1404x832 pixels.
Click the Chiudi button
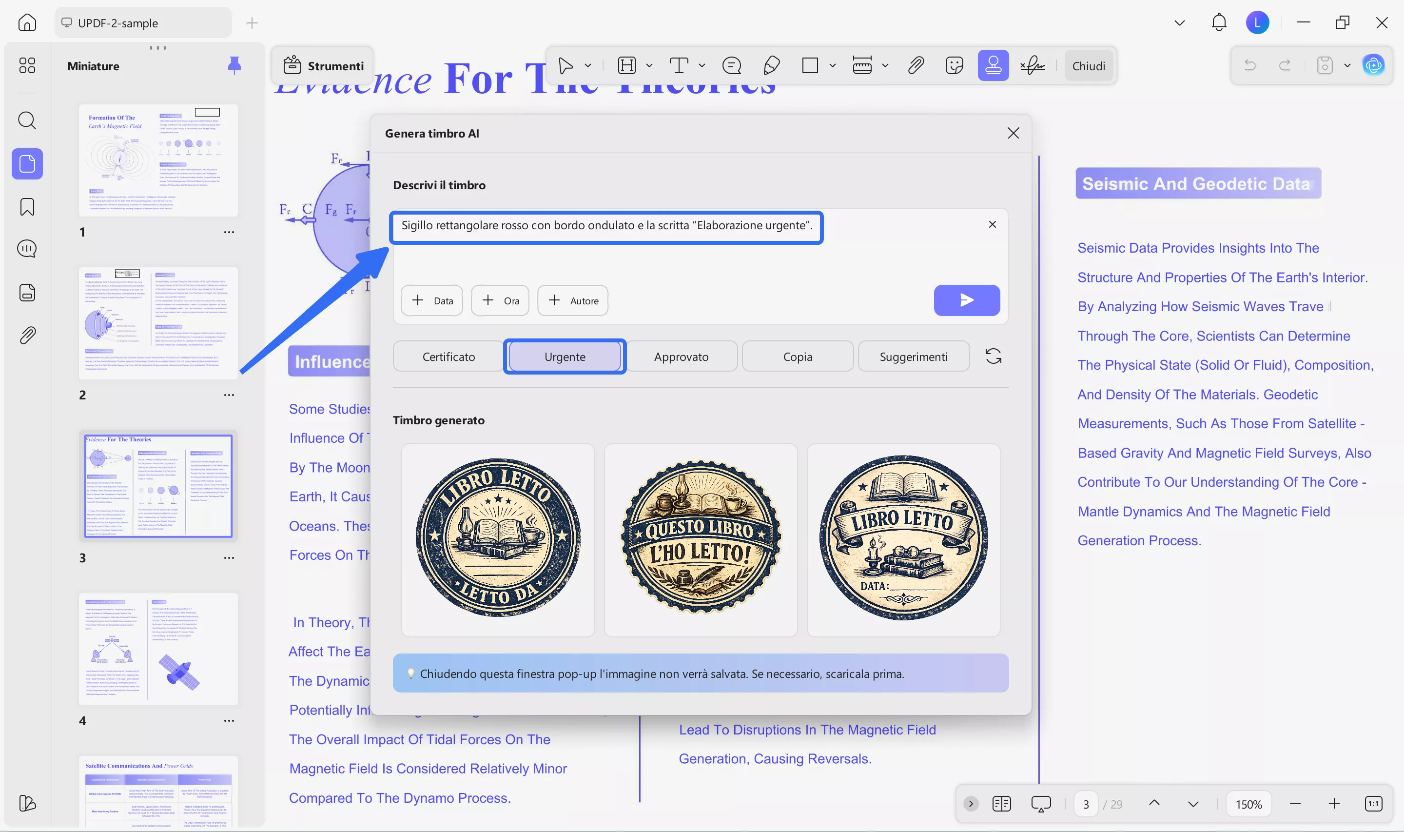pos(1088,65)
